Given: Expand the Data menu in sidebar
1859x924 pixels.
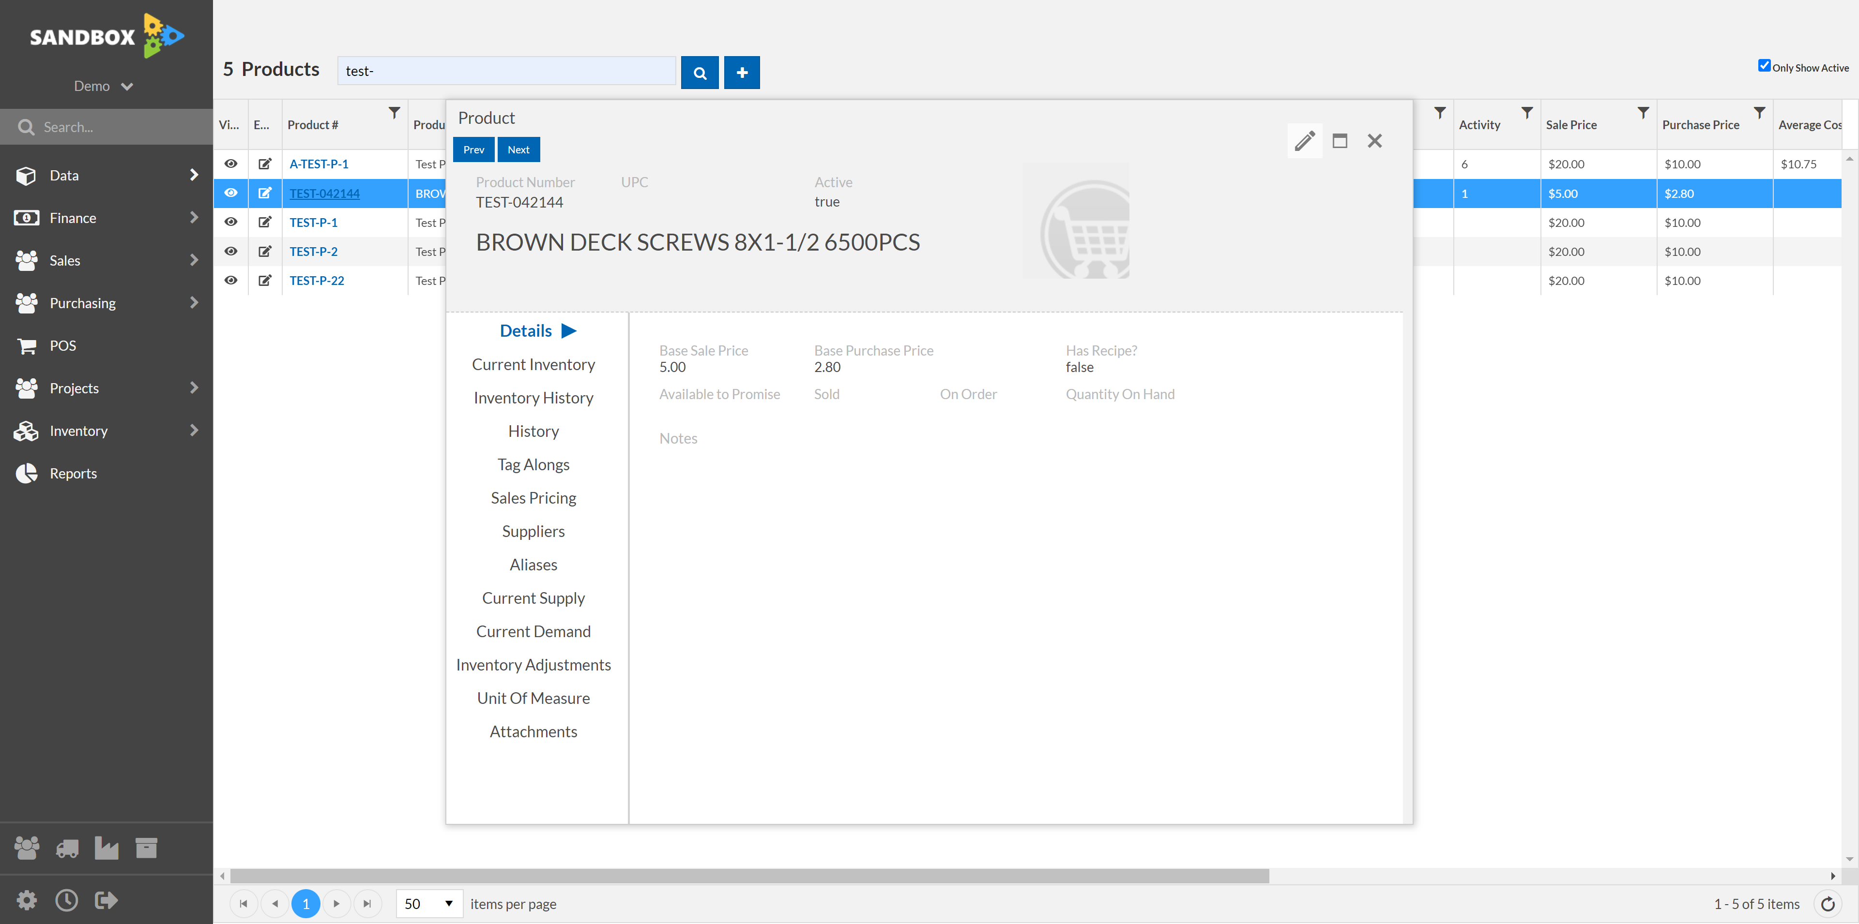Looking at the screenshot, I should pos(107,175).
